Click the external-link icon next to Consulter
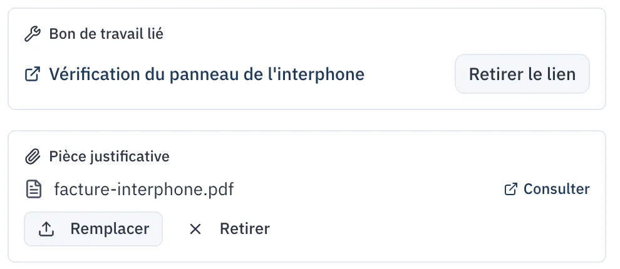 (510, 189)
